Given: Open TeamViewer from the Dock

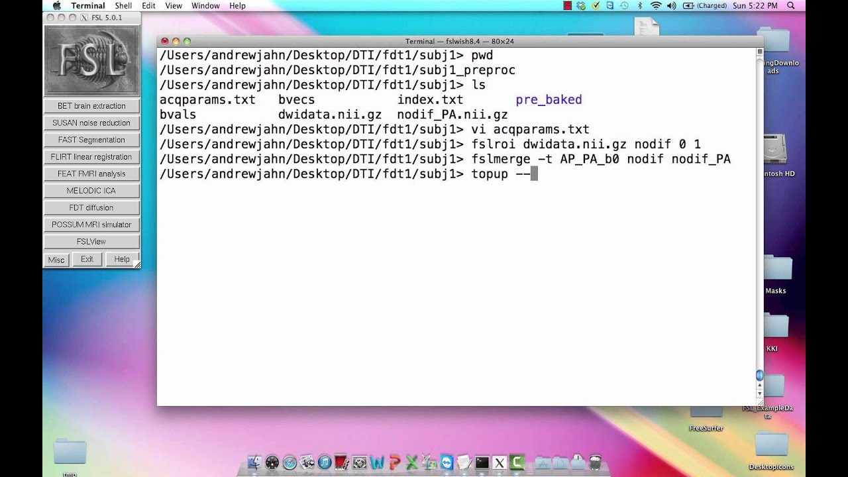Looking at the screenshot, I should 447,462.
